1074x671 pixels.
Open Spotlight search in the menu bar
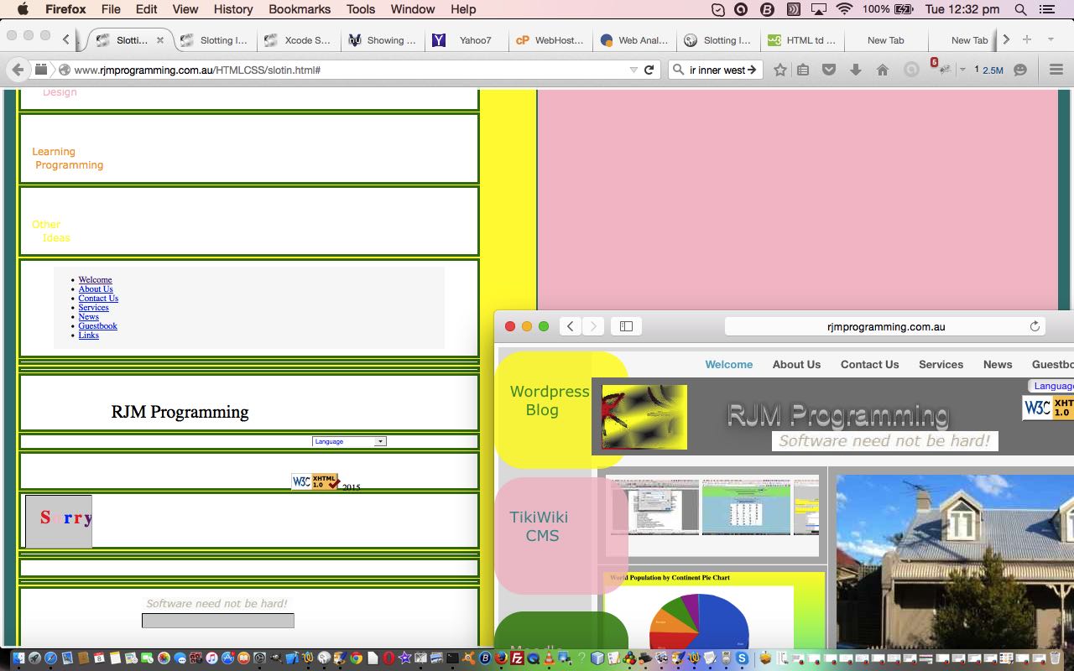click(1020, 9)
